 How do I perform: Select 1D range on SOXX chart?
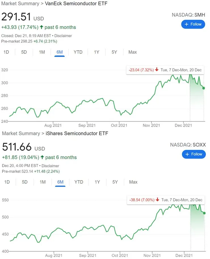7,182
